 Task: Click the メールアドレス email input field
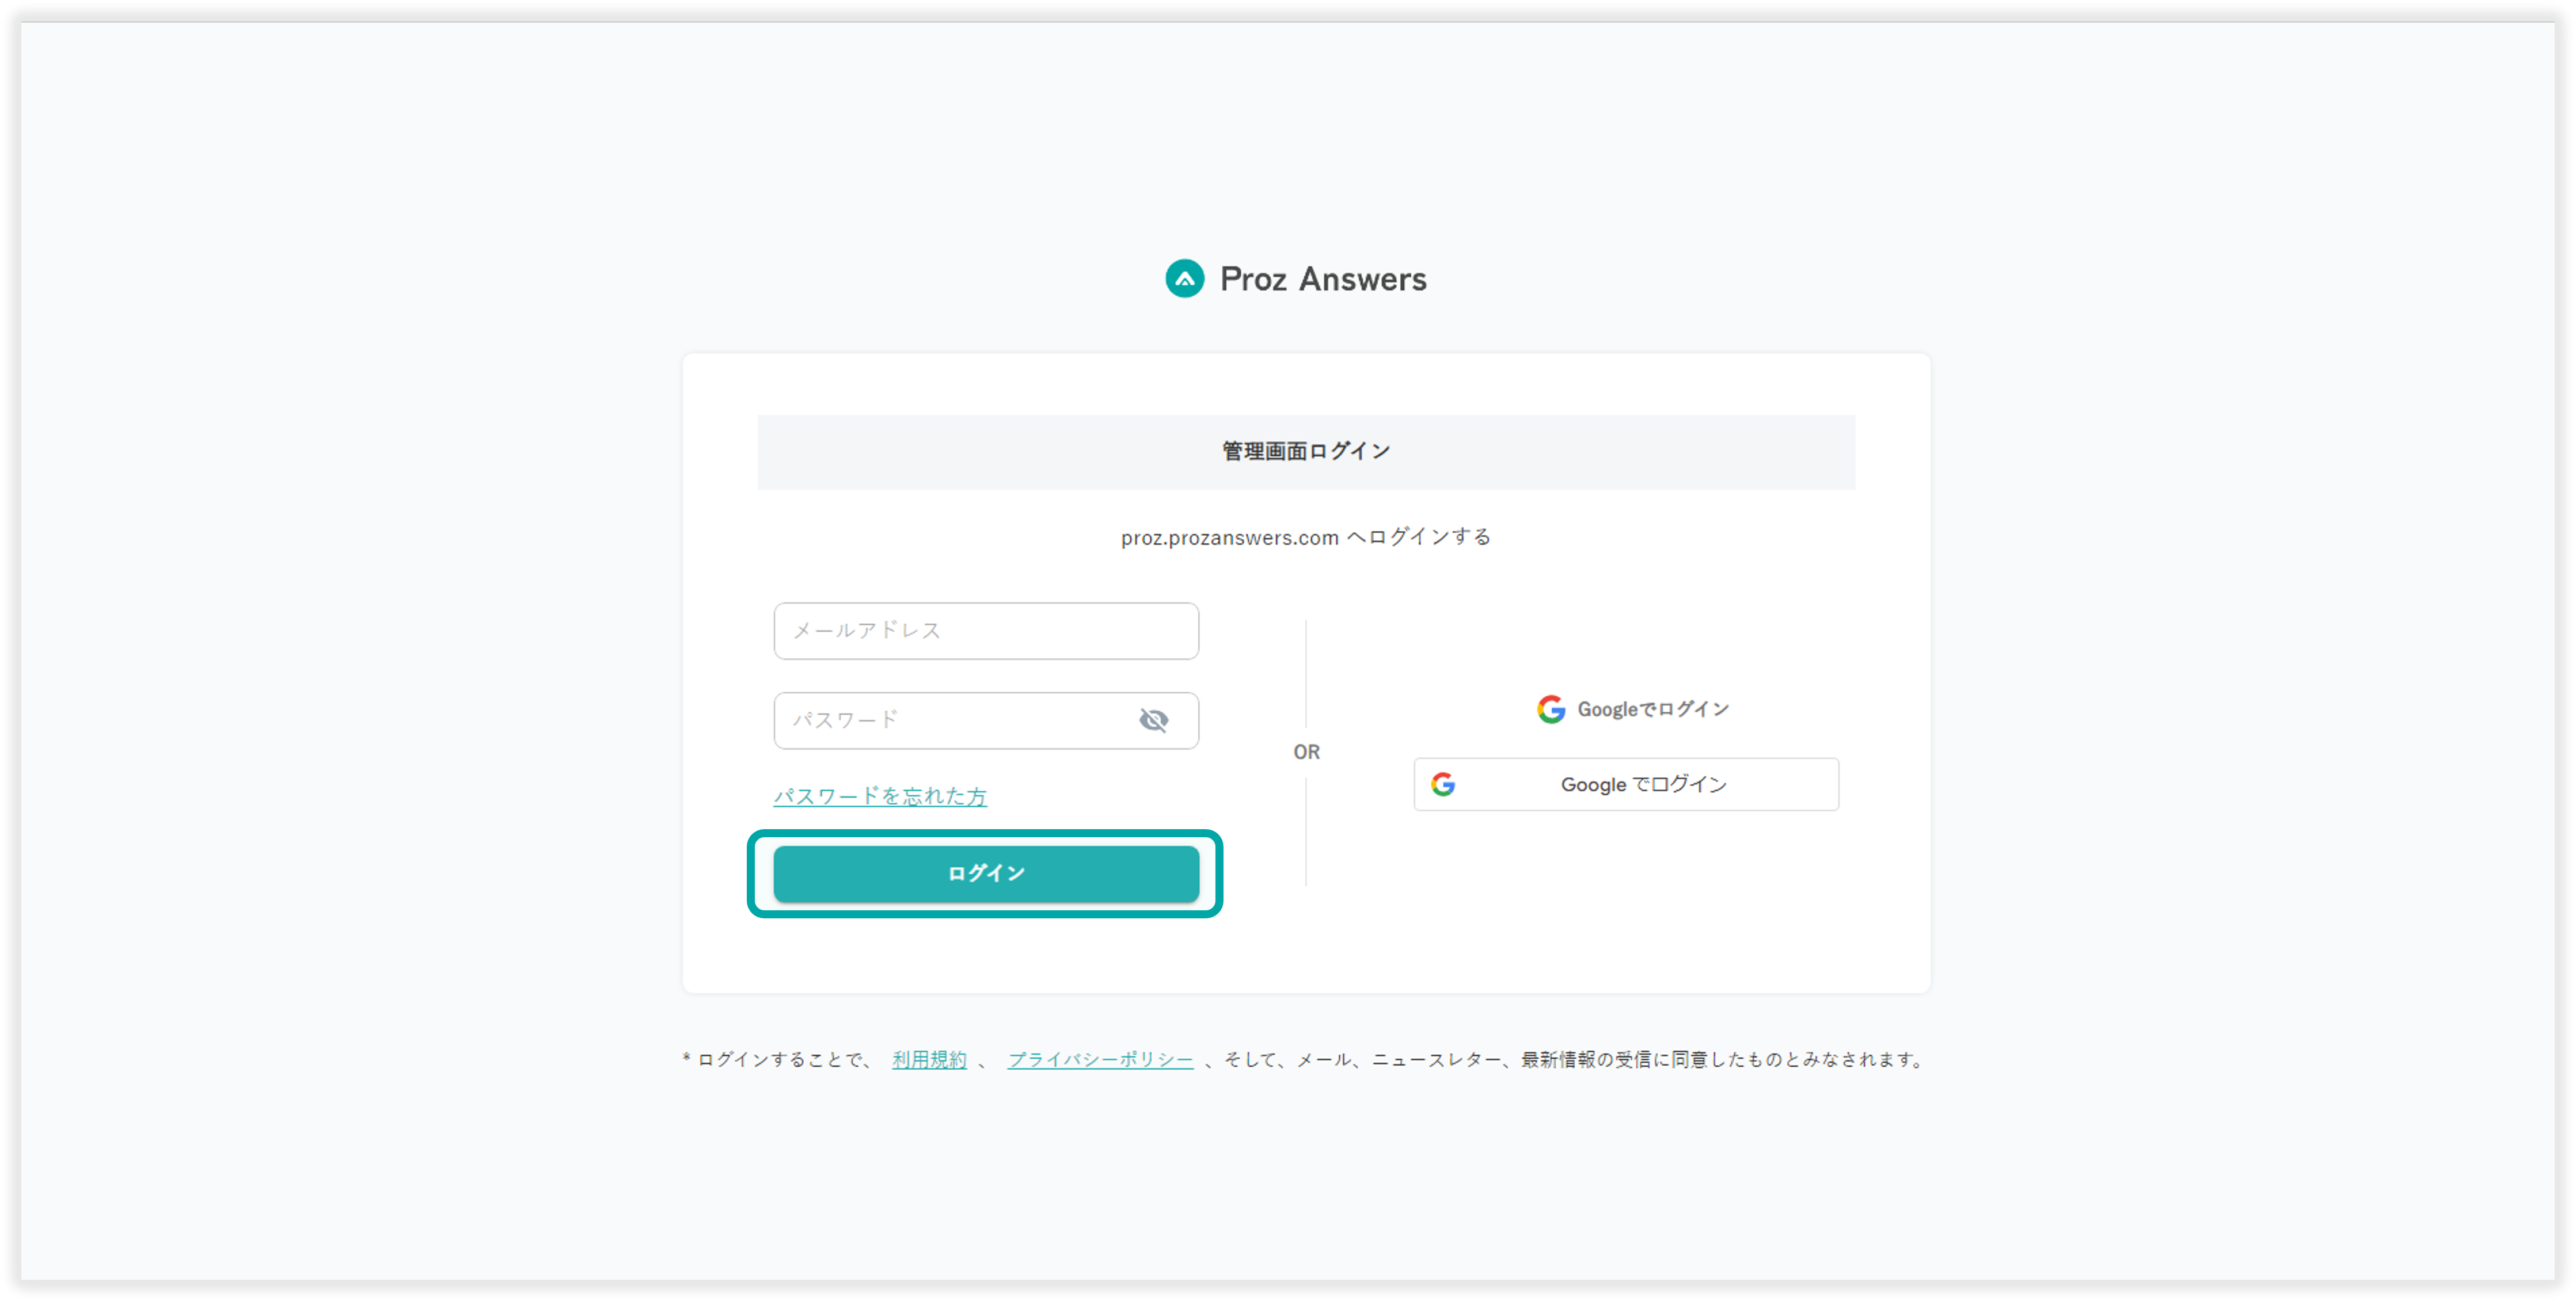[985, 631]
